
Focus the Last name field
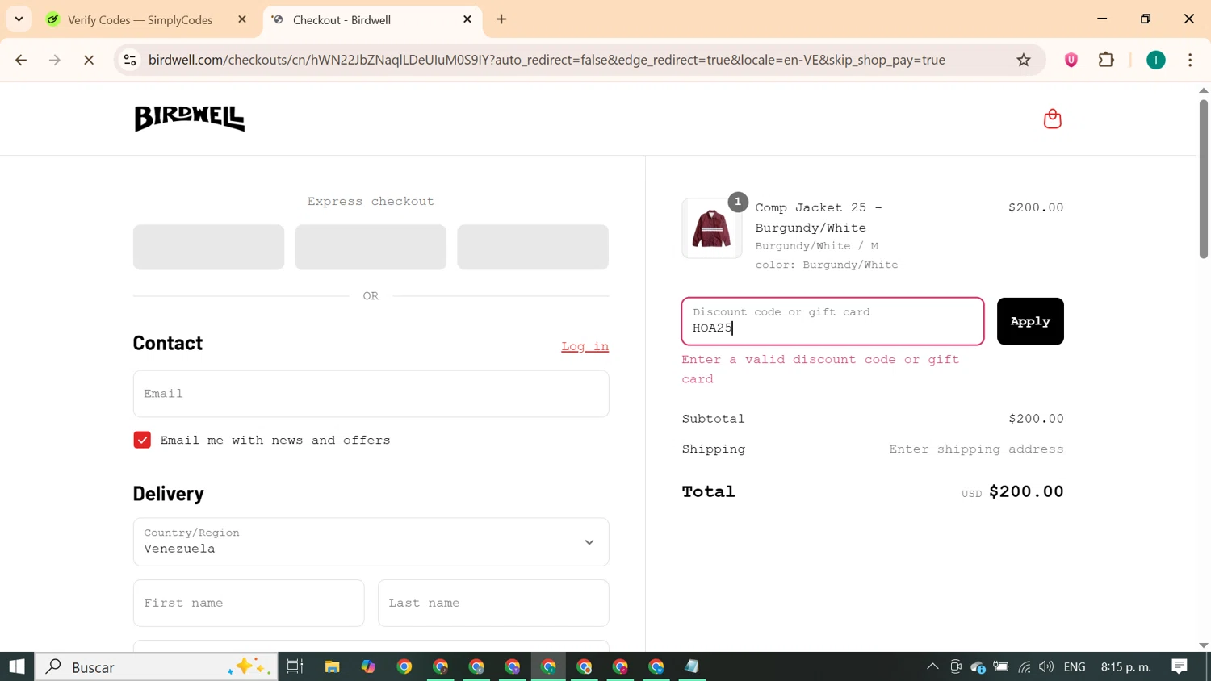point(493,603)
